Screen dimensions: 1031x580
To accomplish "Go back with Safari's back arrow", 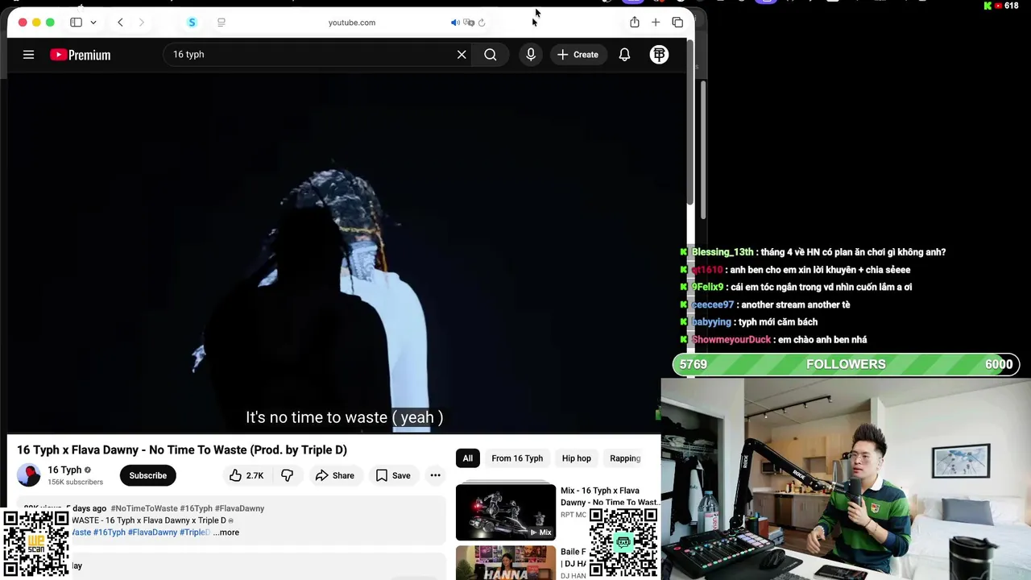I will 120,23.
